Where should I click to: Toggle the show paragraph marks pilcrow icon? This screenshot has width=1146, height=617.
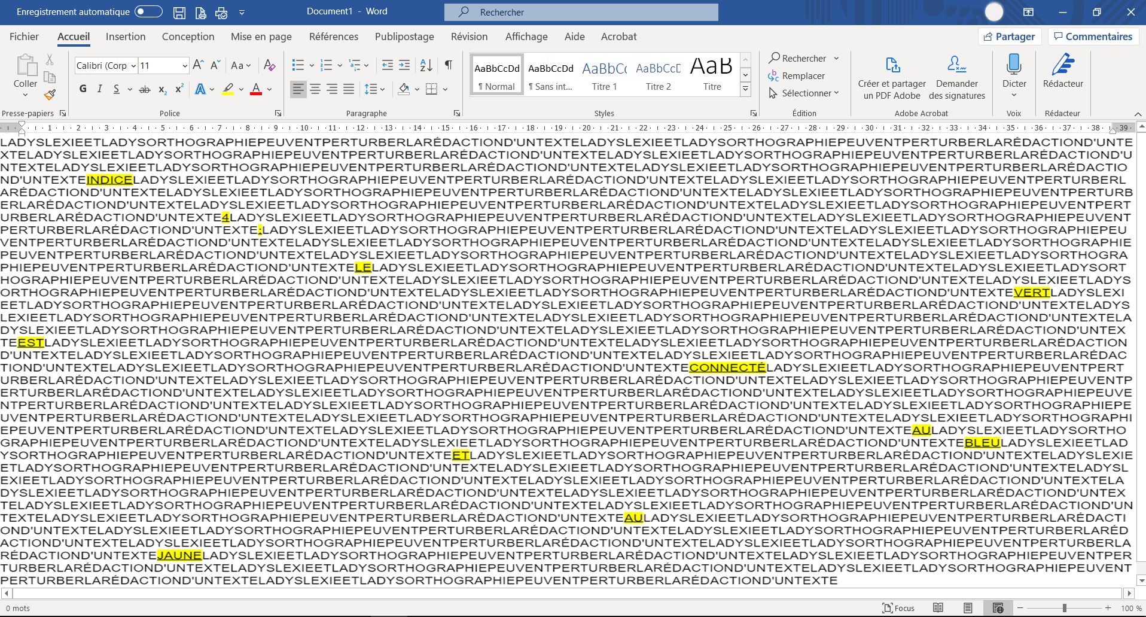tap(448, 65)
